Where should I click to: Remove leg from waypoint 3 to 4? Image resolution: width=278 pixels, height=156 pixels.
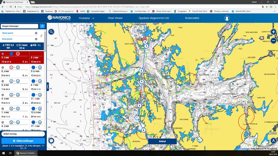tap(3, 95)
